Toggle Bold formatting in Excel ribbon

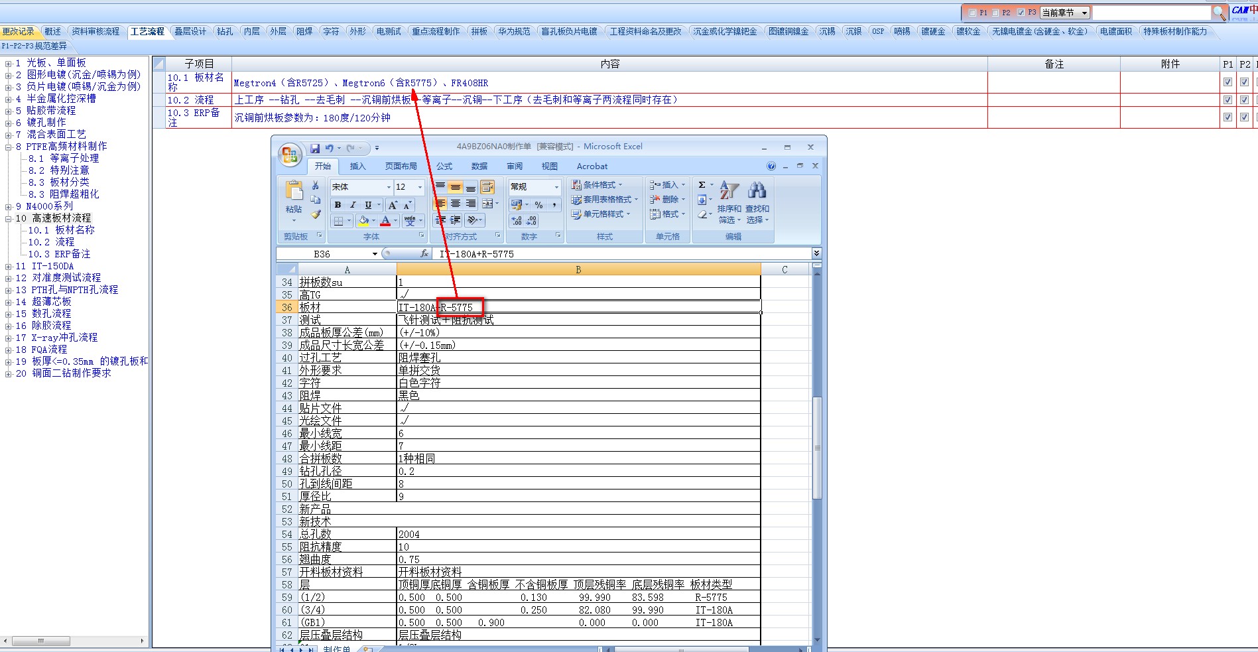pos(338,205)
